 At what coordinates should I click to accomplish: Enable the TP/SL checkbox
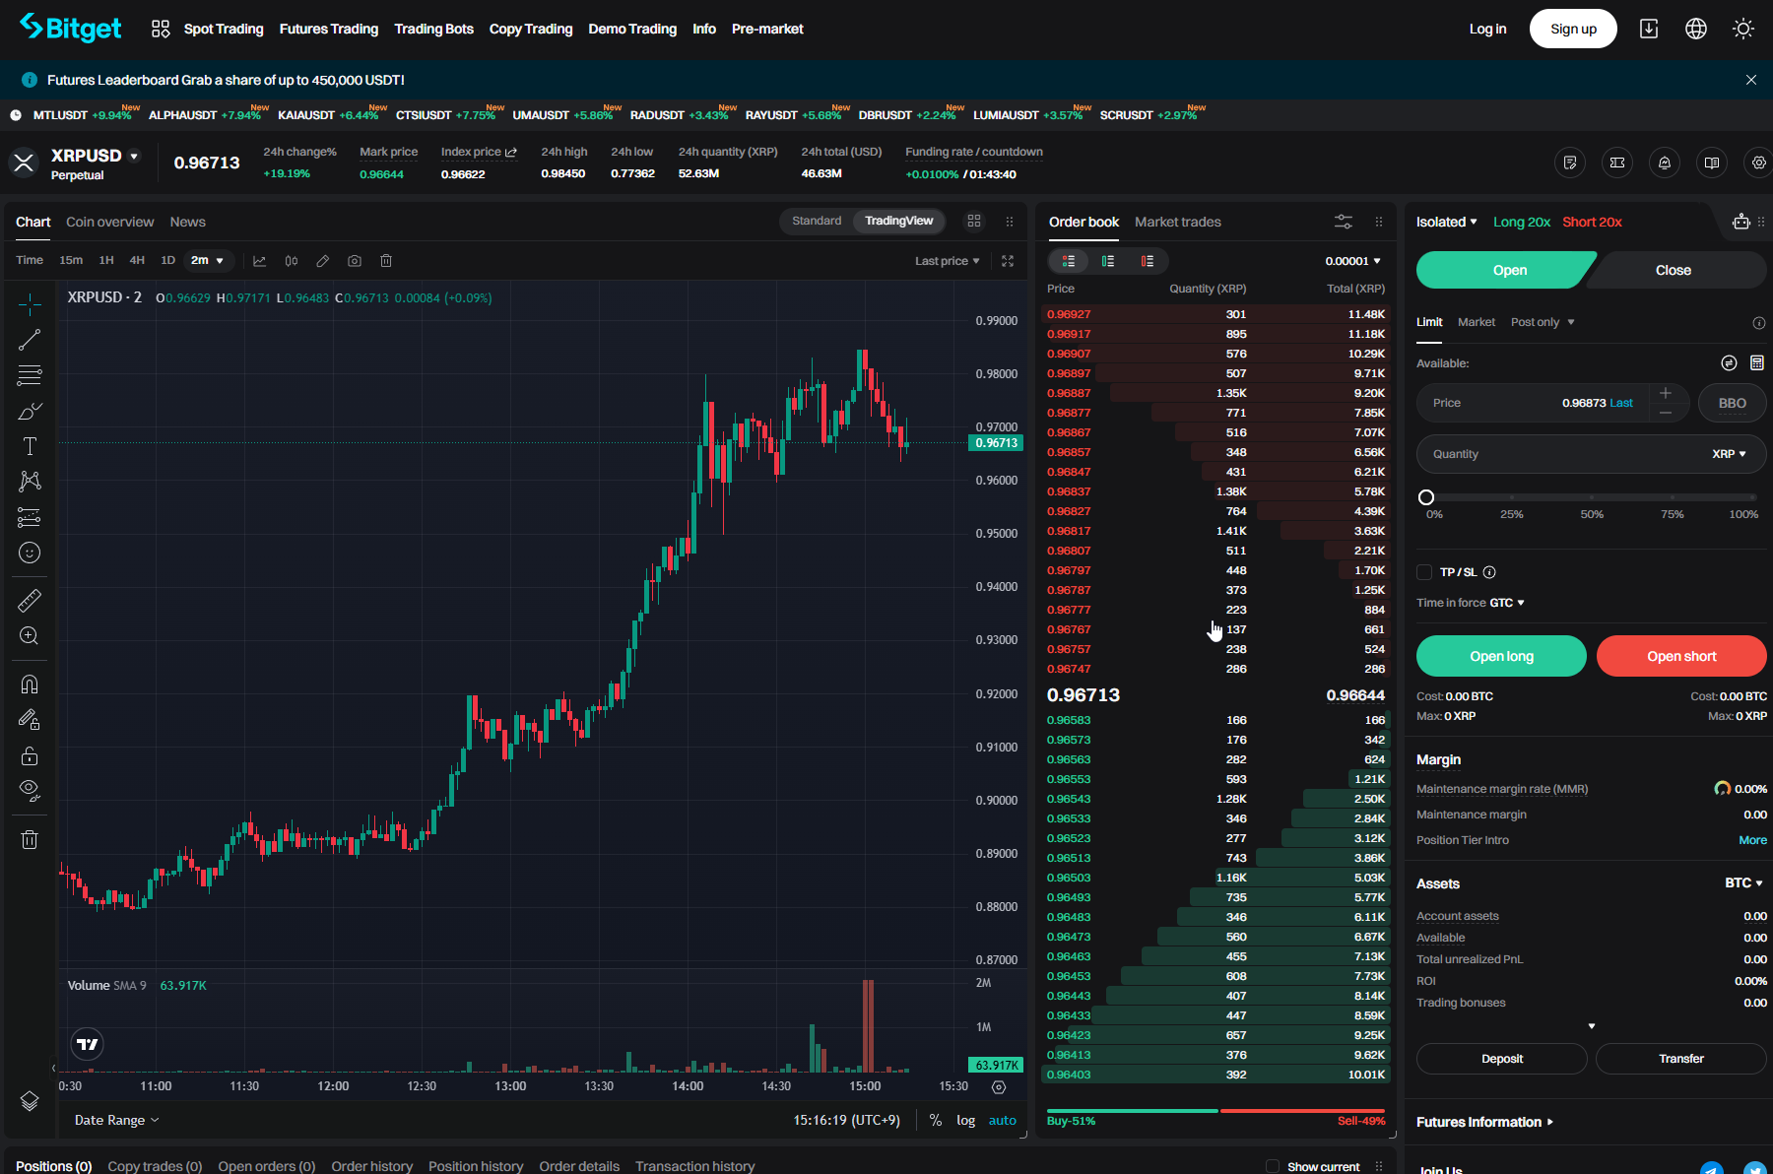click(x=1424, y=572)
